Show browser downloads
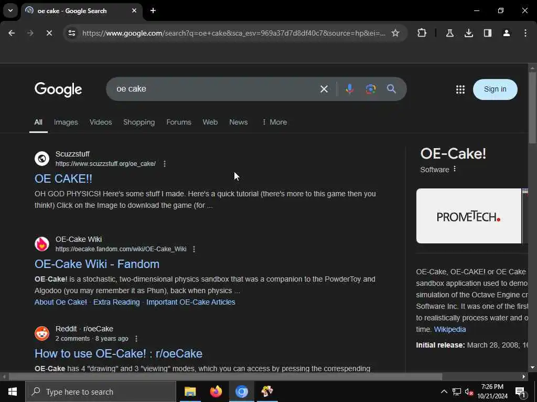Viewport: 537px width, 402px height. point(468,33)
